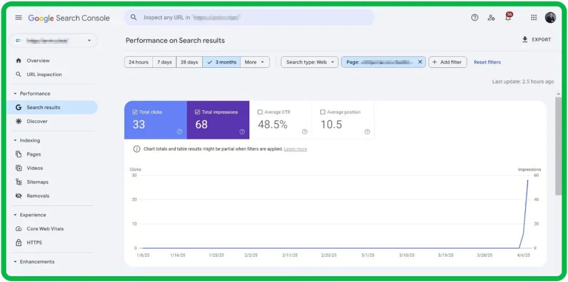Enable the Average position checkbox
The height and width of the screenshot is (282, 568).
tap(323, 112)
